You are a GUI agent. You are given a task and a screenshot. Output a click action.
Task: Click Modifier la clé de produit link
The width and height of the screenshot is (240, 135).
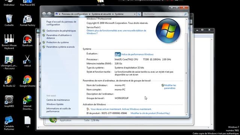coord(150,113)
